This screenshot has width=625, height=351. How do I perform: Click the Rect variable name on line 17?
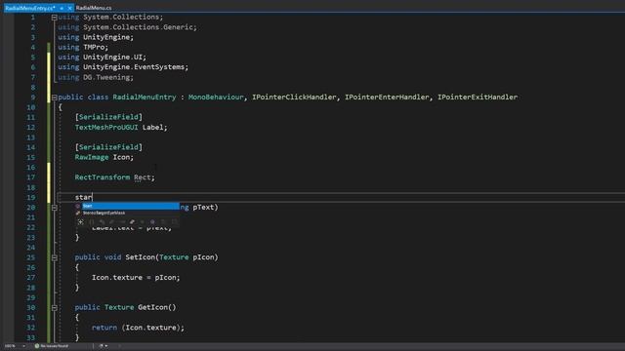point(142,177)
